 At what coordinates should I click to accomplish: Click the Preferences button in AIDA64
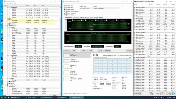(108, 51)
